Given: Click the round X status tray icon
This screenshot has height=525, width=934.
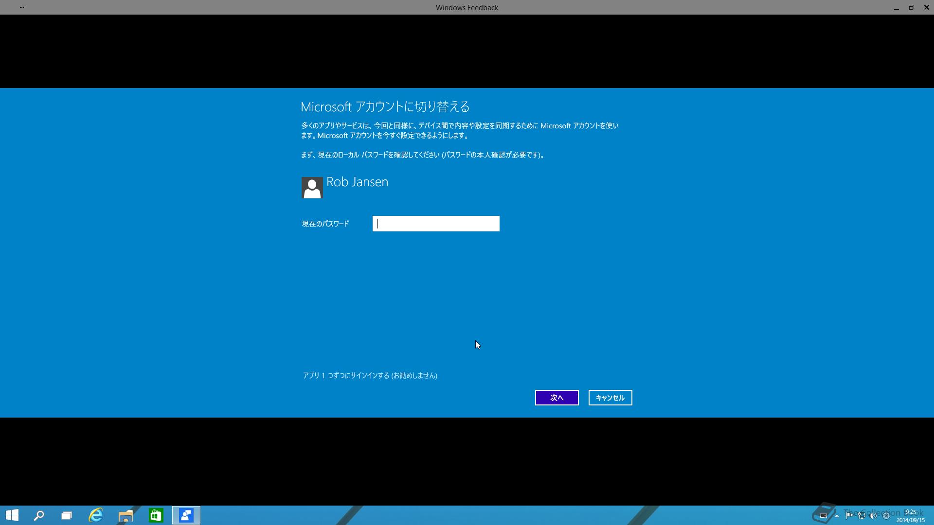Looking at the screenshot, I should click(x=886, y=516).
